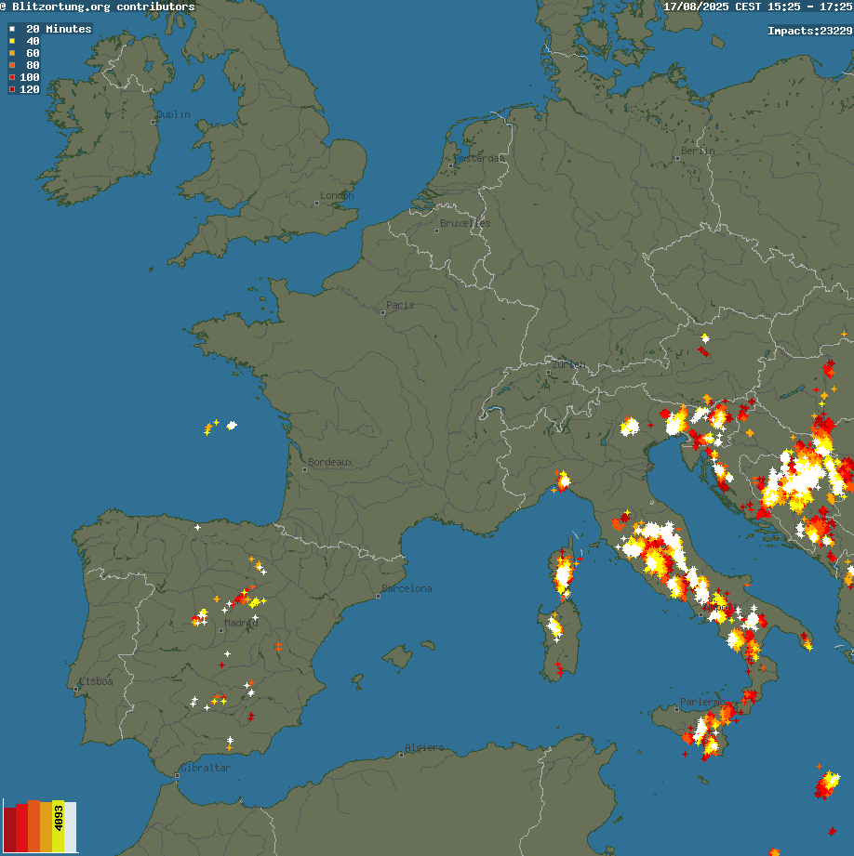Click the Amsterdam city label
Viewport: 854px width, 856px height.
pos(480,158)
